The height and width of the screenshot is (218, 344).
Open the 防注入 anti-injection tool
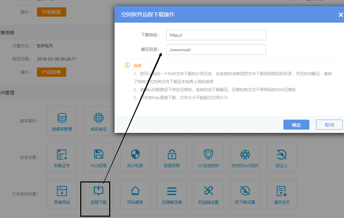click(x=281, y=157)
